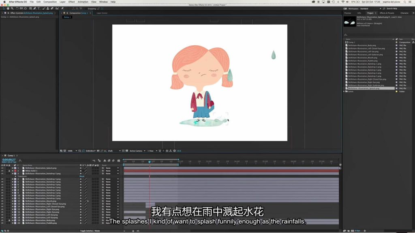
Task: Click the grid and guide options icon
Action: tap(80, 151)
